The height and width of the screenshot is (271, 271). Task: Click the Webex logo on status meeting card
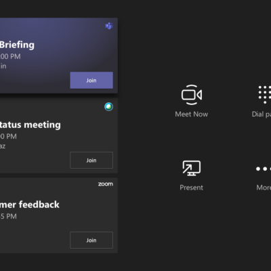(x=108, y=106)
